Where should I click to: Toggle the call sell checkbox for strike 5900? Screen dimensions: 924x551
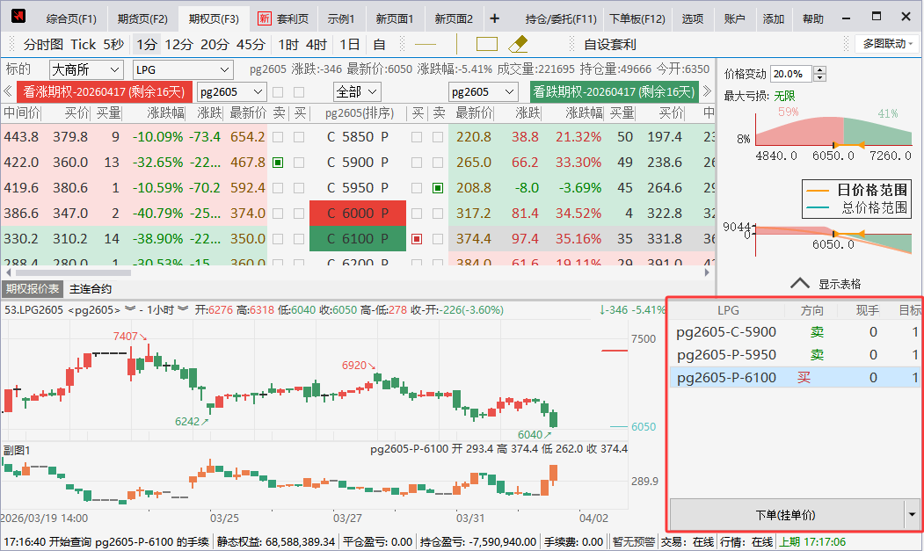(x=278, y=163)
